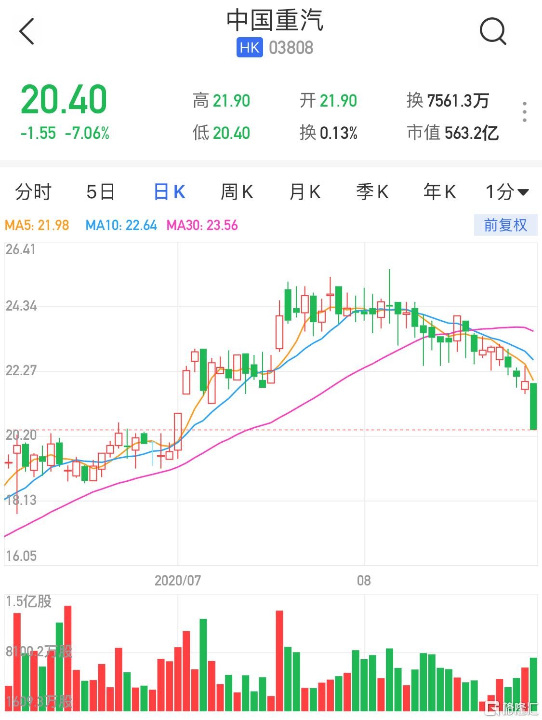Select the 5日 chart tab
542x720 pixels.
pyautogui.click(x=100, y=192)
